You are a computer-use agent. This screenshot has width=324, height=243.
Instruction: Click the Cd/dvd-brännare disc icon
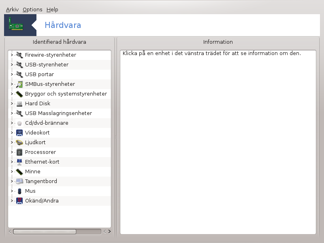coord(19,123)
